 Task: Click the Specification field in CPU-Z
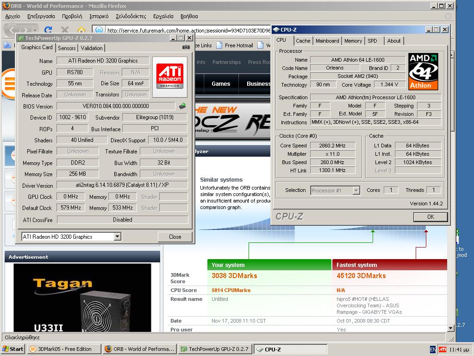376,97
